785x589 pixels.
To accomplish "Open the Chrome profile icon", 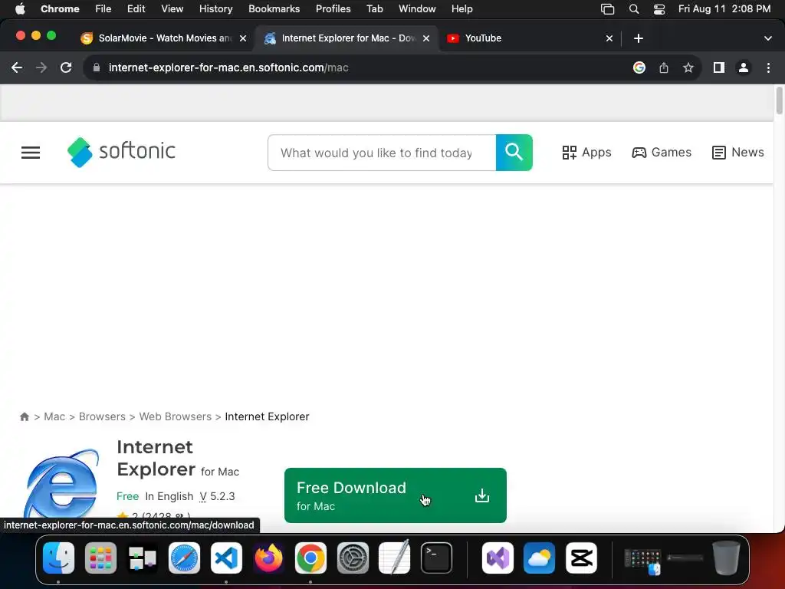I will pyautogui.click(x=744, y=67).
